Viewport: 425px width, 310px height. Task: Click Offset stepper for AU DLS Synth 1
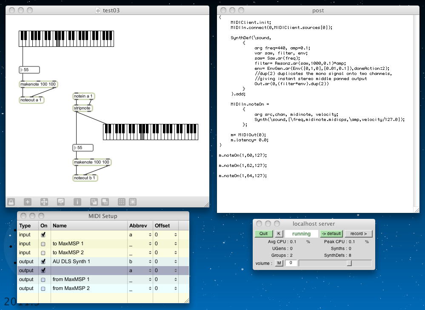click(x=176, y=261)
